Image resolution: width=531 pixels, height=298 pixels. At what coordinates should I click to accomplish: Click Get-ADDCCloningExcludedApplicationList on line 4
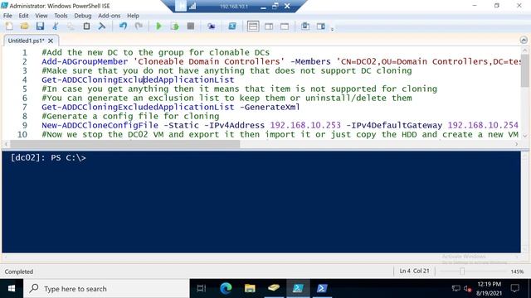pos(138,79)
